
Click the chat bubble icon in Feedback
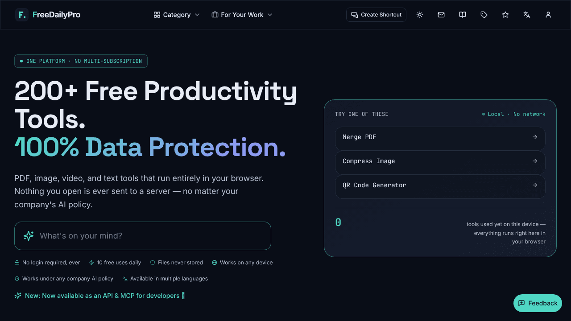pos(521,303)
